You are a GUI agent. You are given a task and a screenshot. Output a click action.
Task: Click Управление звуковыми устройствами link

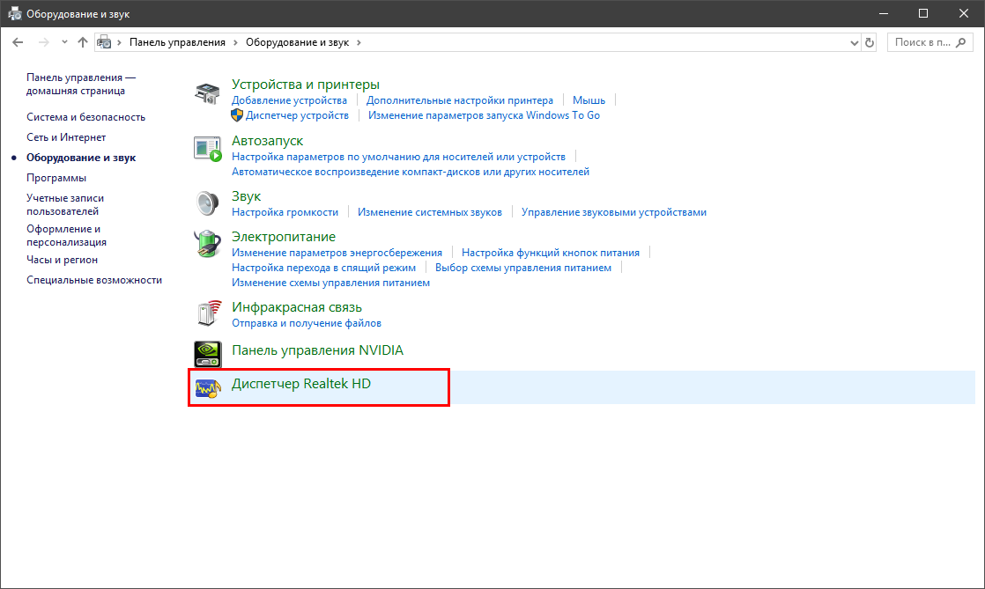pos(614,212)
